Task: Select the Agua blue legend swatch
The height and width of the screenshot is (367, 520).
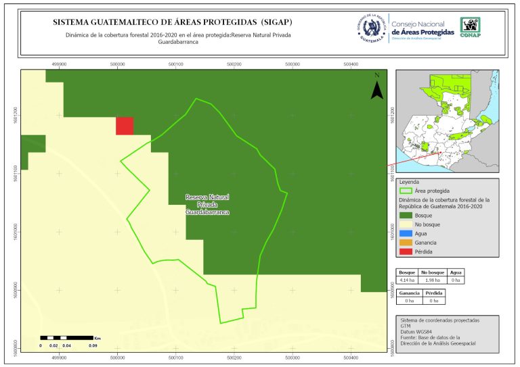Action: pos(405,233)
